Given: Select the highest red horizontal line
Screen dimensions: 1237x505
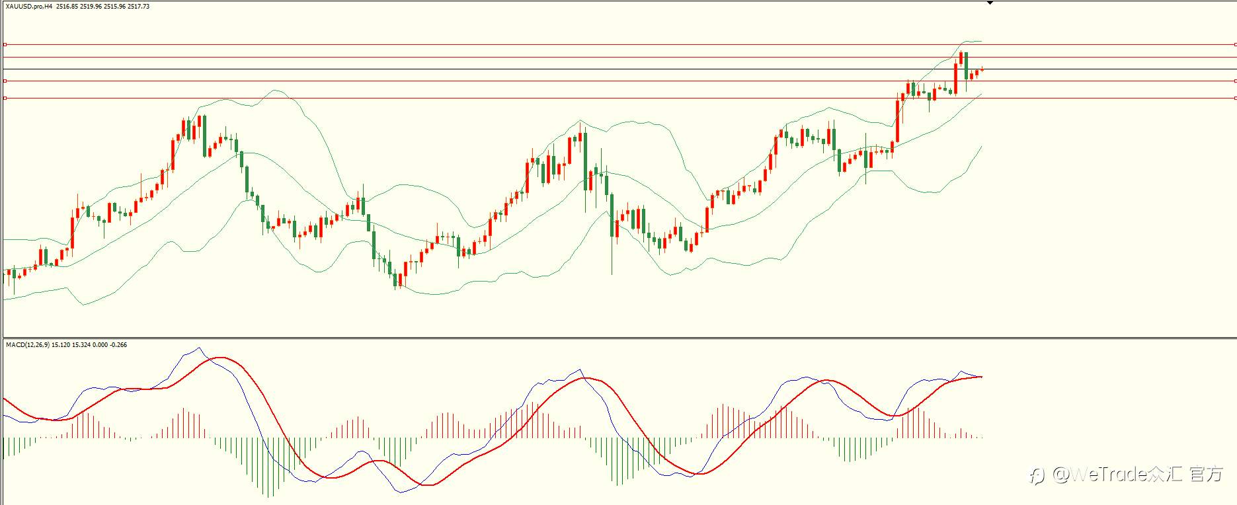Looking at the screenshot, I should [619, 44].
